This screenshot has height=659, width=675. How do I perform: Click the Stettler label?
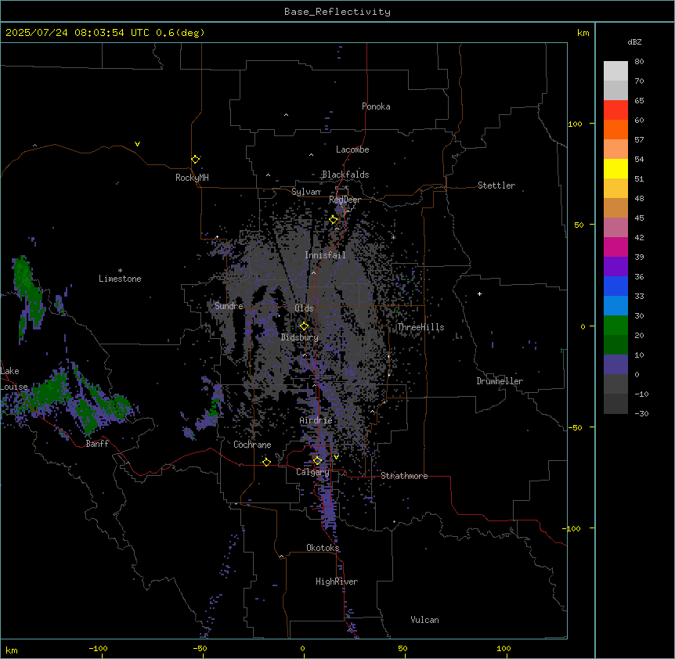pyautogui.click(x=496, y=185)
